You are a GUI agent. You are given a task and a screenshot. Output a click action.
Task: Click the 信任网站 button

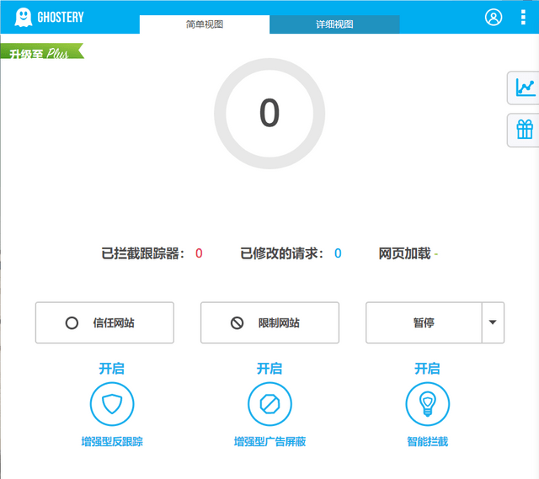click(x=104, y=322)
